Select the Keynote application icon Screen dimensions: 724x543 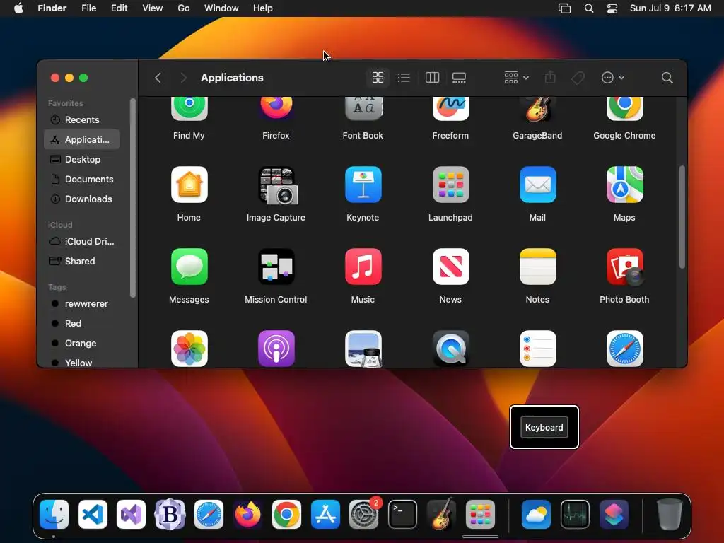[x=363, y=185]
